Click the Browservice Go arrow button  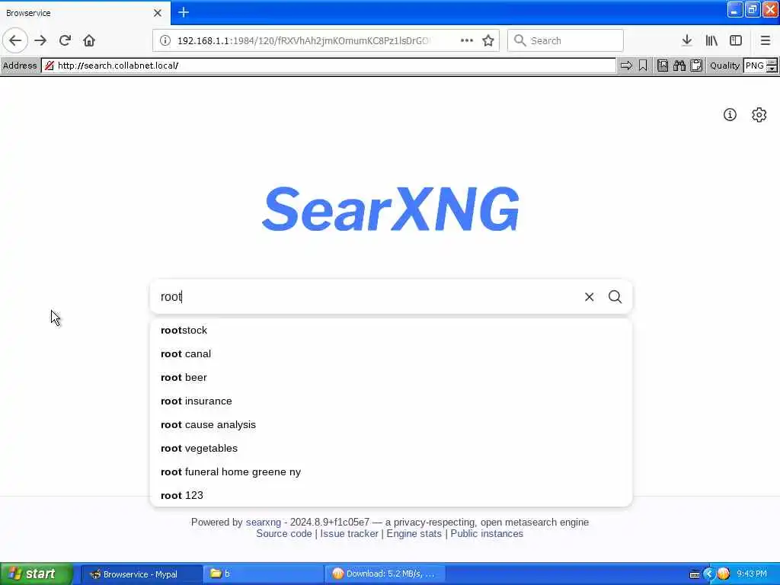626,66
